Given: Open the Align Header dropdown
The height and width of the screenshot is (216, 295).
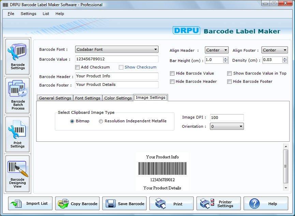Looking at the screenshot, I should pos(225,50).
